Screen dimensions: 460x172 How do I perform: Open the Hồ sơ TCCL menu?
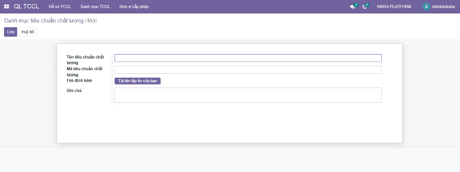[60, 6]
